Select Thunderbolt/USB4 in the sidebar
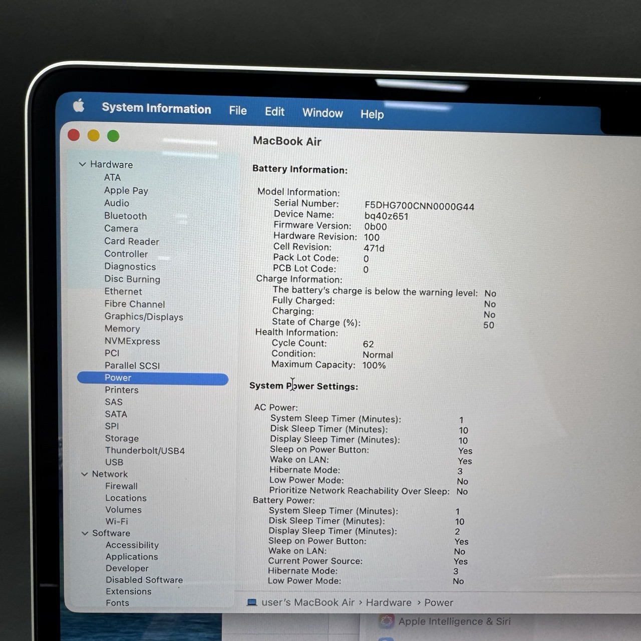The image size is (641, 641). pyautogui.click(x=145, y=451)
